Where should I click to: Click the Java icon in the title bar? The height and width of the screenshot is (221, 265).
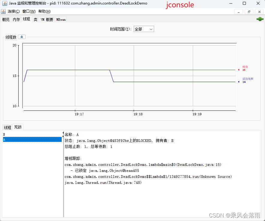tap(4, 3)
